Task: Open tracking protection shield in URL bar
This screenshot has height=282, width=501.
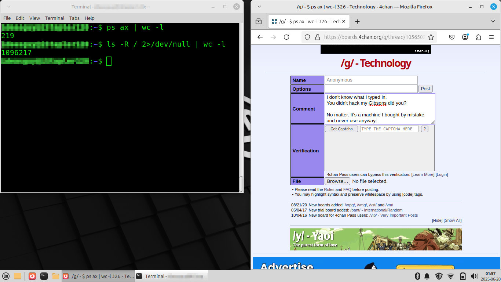Action: (307, 37)
